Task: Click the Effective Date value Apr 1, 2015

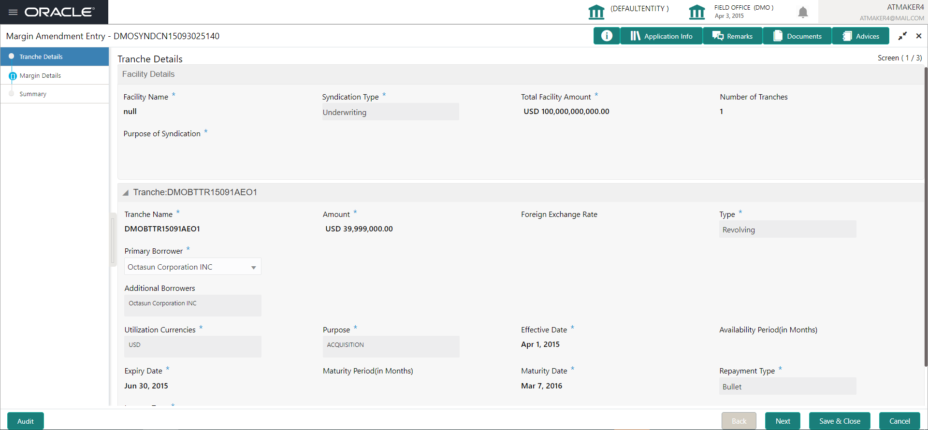Action: 540,344
